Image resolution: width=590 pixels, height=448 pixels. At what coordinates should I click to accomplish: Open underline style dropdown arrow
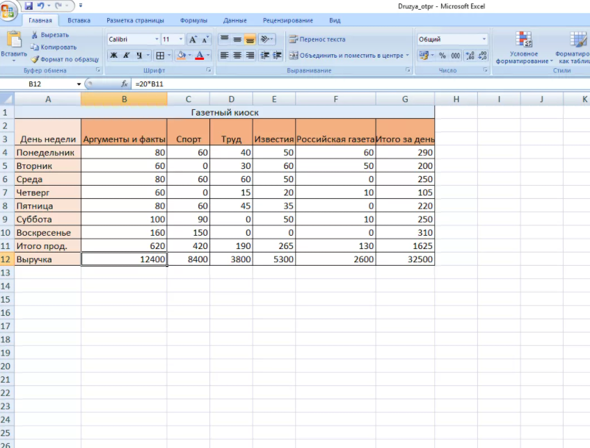pos(148,55)
